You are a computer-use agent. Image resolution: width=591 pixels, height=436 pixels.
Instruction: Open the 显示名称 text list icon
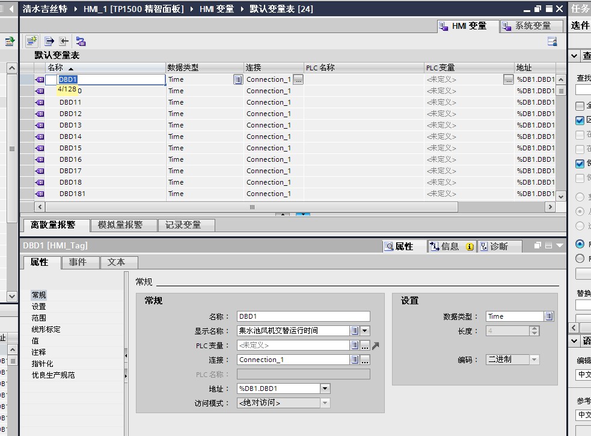(x=355, y=331)
